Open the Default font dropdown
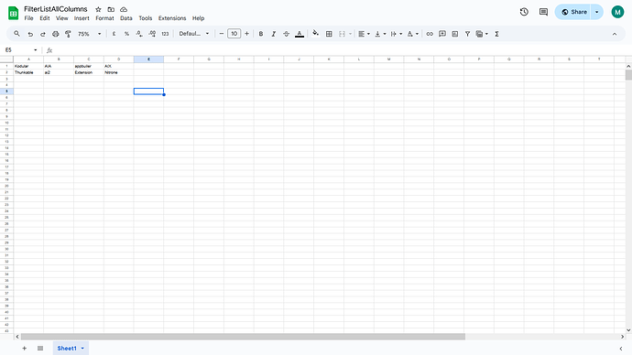 194,34
